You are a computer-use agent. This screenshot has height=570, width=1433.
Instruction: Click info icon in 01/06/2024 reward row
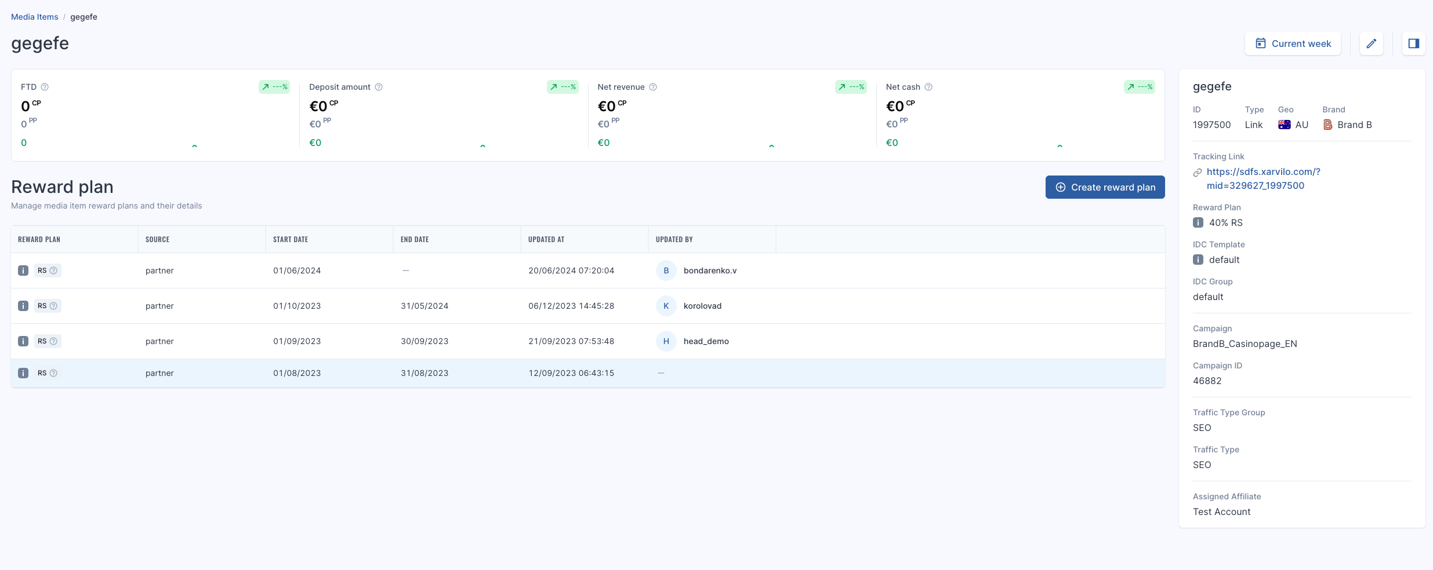click(x=23, y=271)
